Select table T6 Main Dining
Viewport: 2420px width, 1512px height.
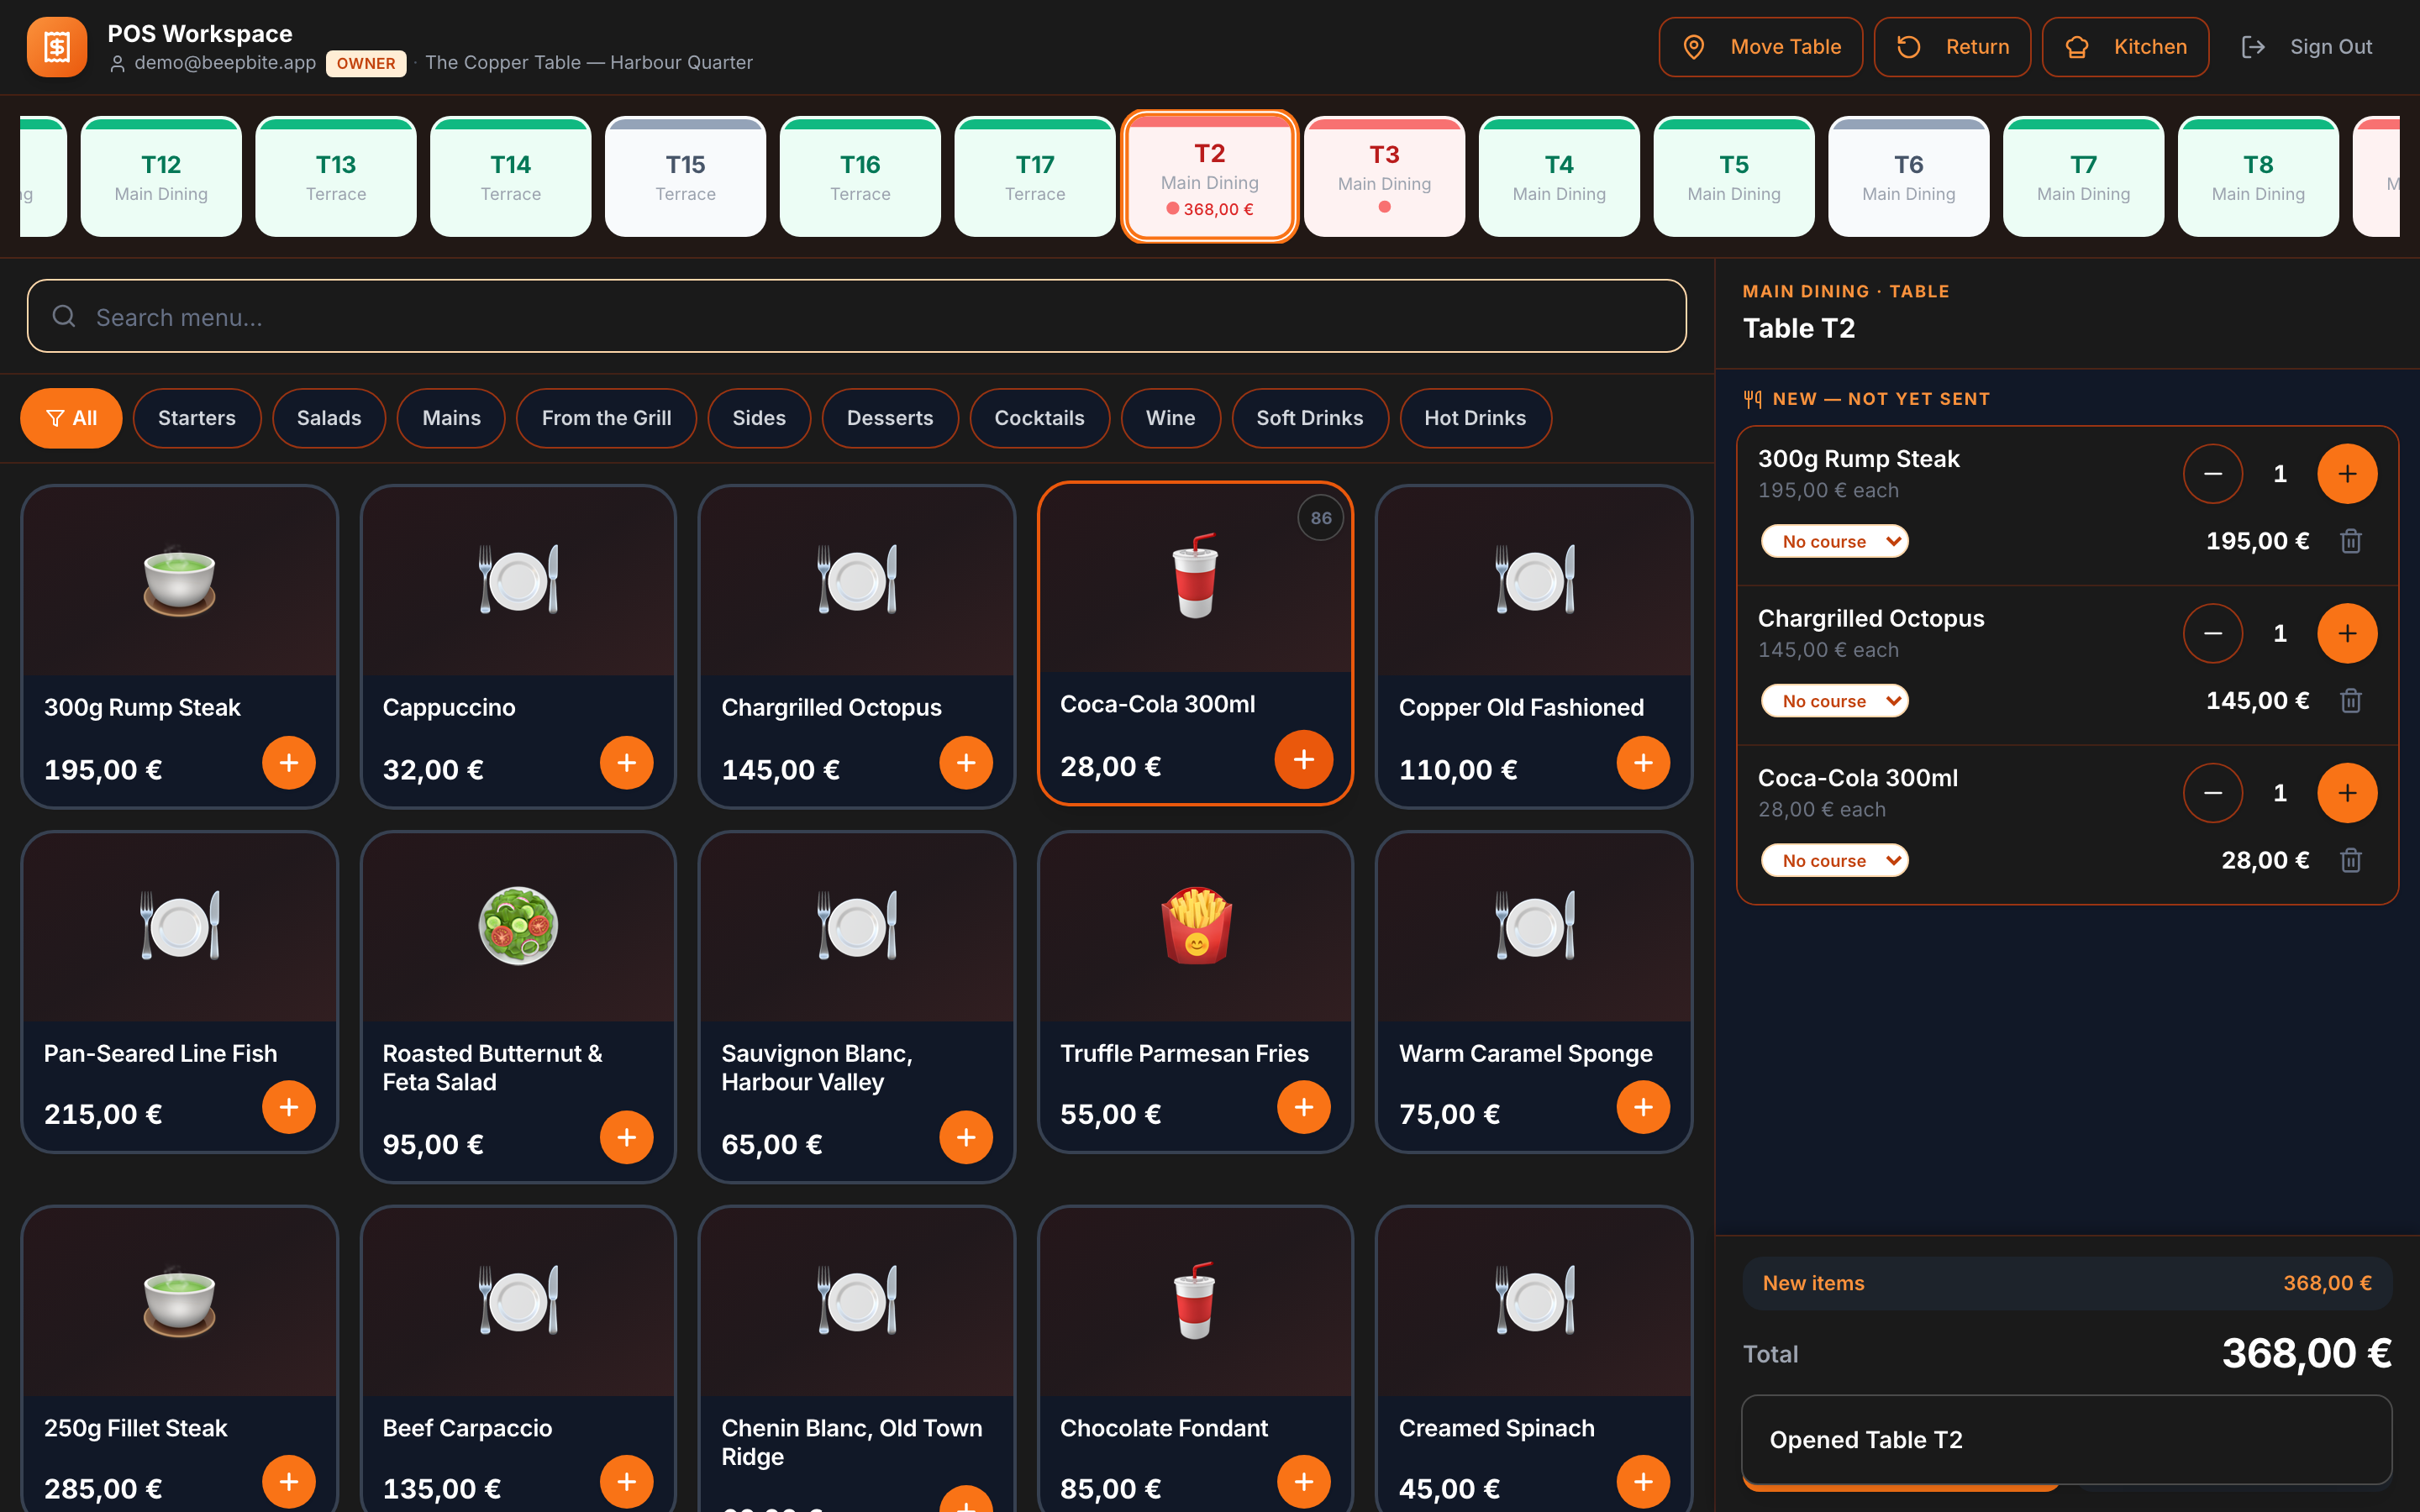tap(1909, 177)
